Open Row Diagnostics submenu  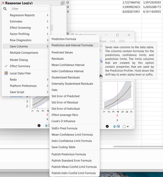click(26, 40)
